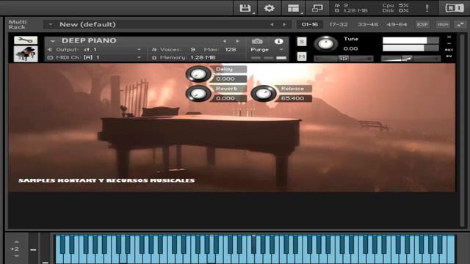Click the MIDI channel port icon

point(50,57)
